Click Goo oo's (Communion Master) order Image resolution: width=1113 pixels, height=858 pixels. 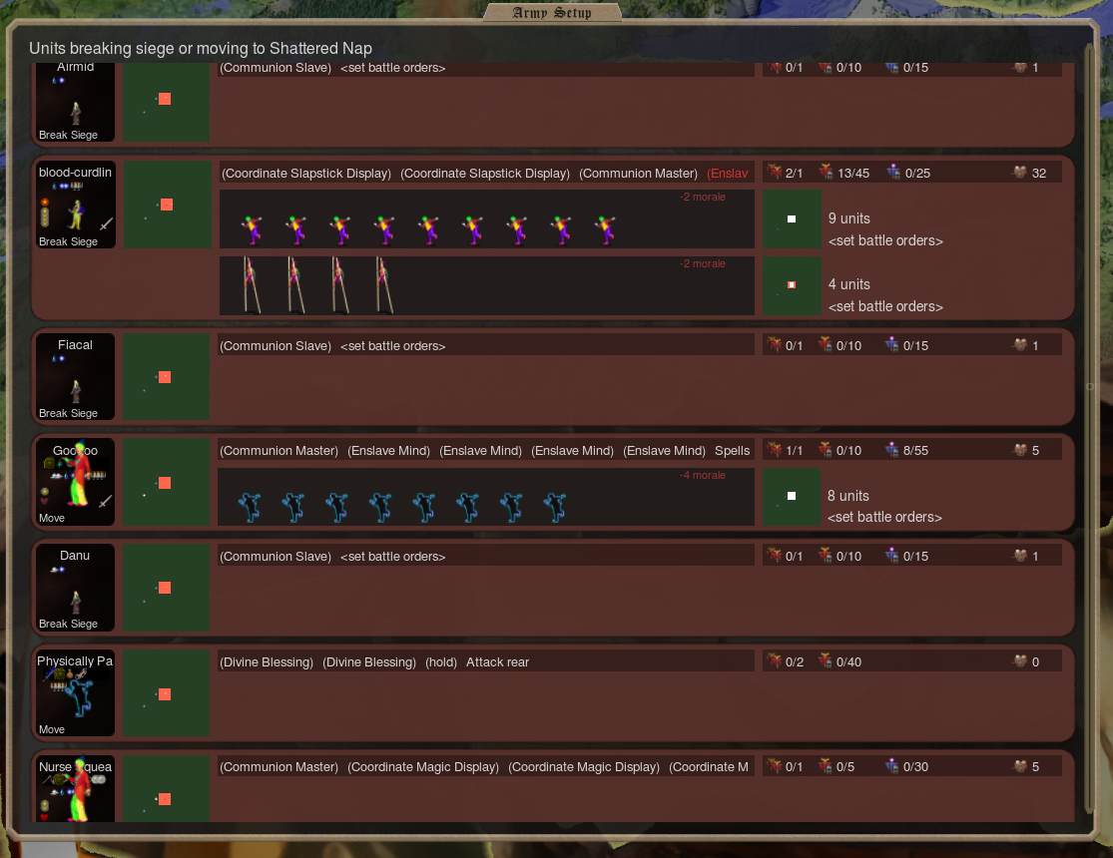(278, 451)
